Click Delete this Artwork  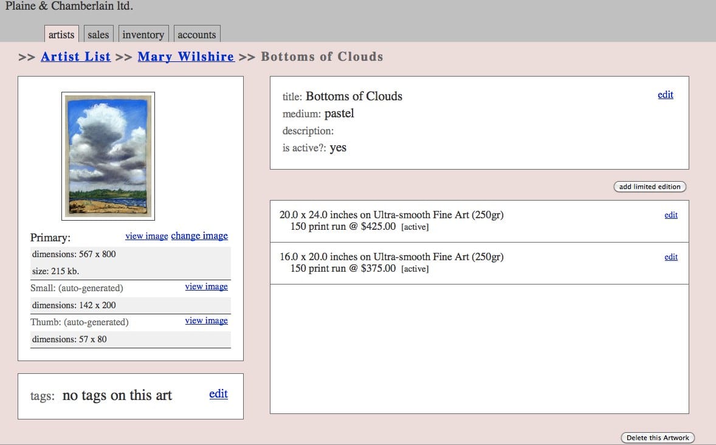(657, 437)
